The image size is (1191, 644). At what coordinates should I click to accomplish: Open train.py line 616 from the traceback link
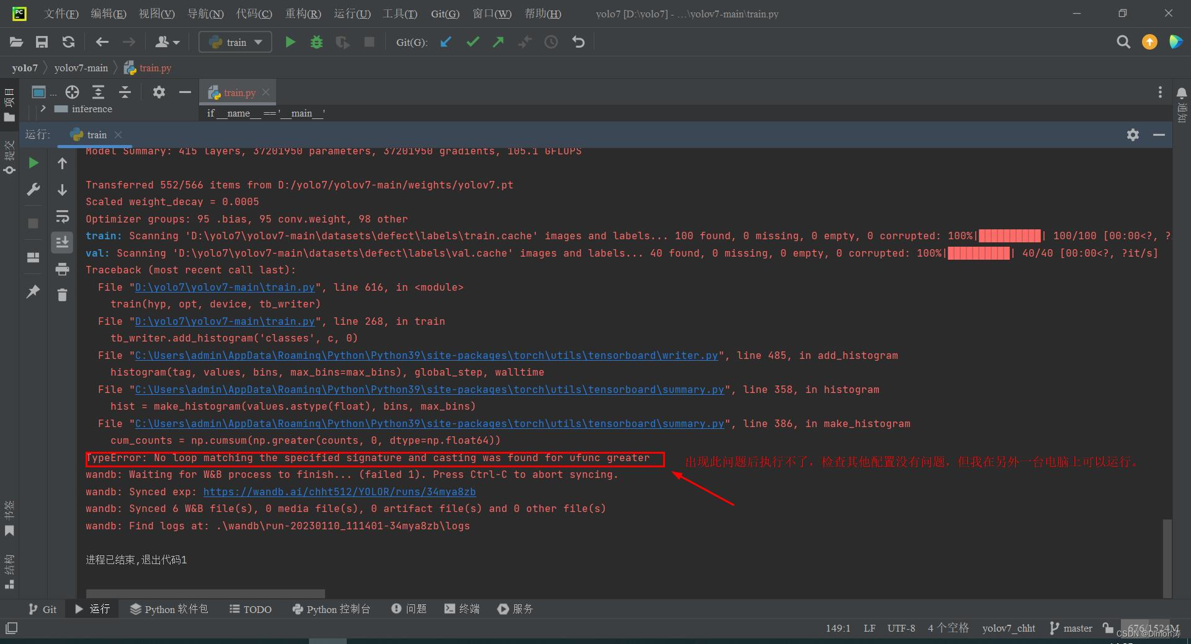pos(225,287)
